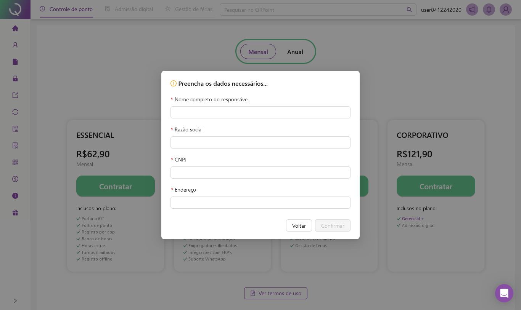
Task: Switch to Admissão digital tab
Action: tap(129, 9)
